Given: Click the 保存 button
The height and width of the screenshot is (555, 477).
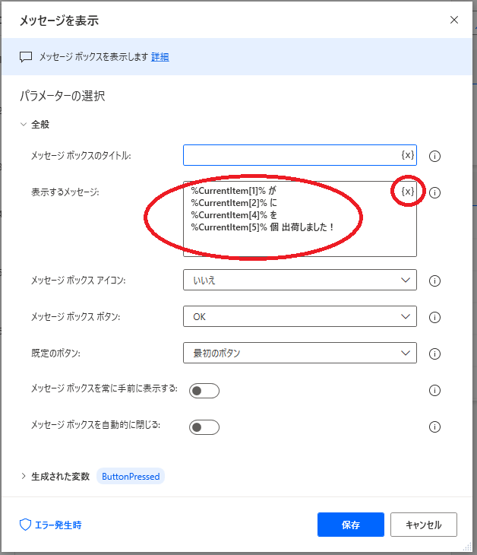Looking at the screenshot, I should (x=351, y=525).
